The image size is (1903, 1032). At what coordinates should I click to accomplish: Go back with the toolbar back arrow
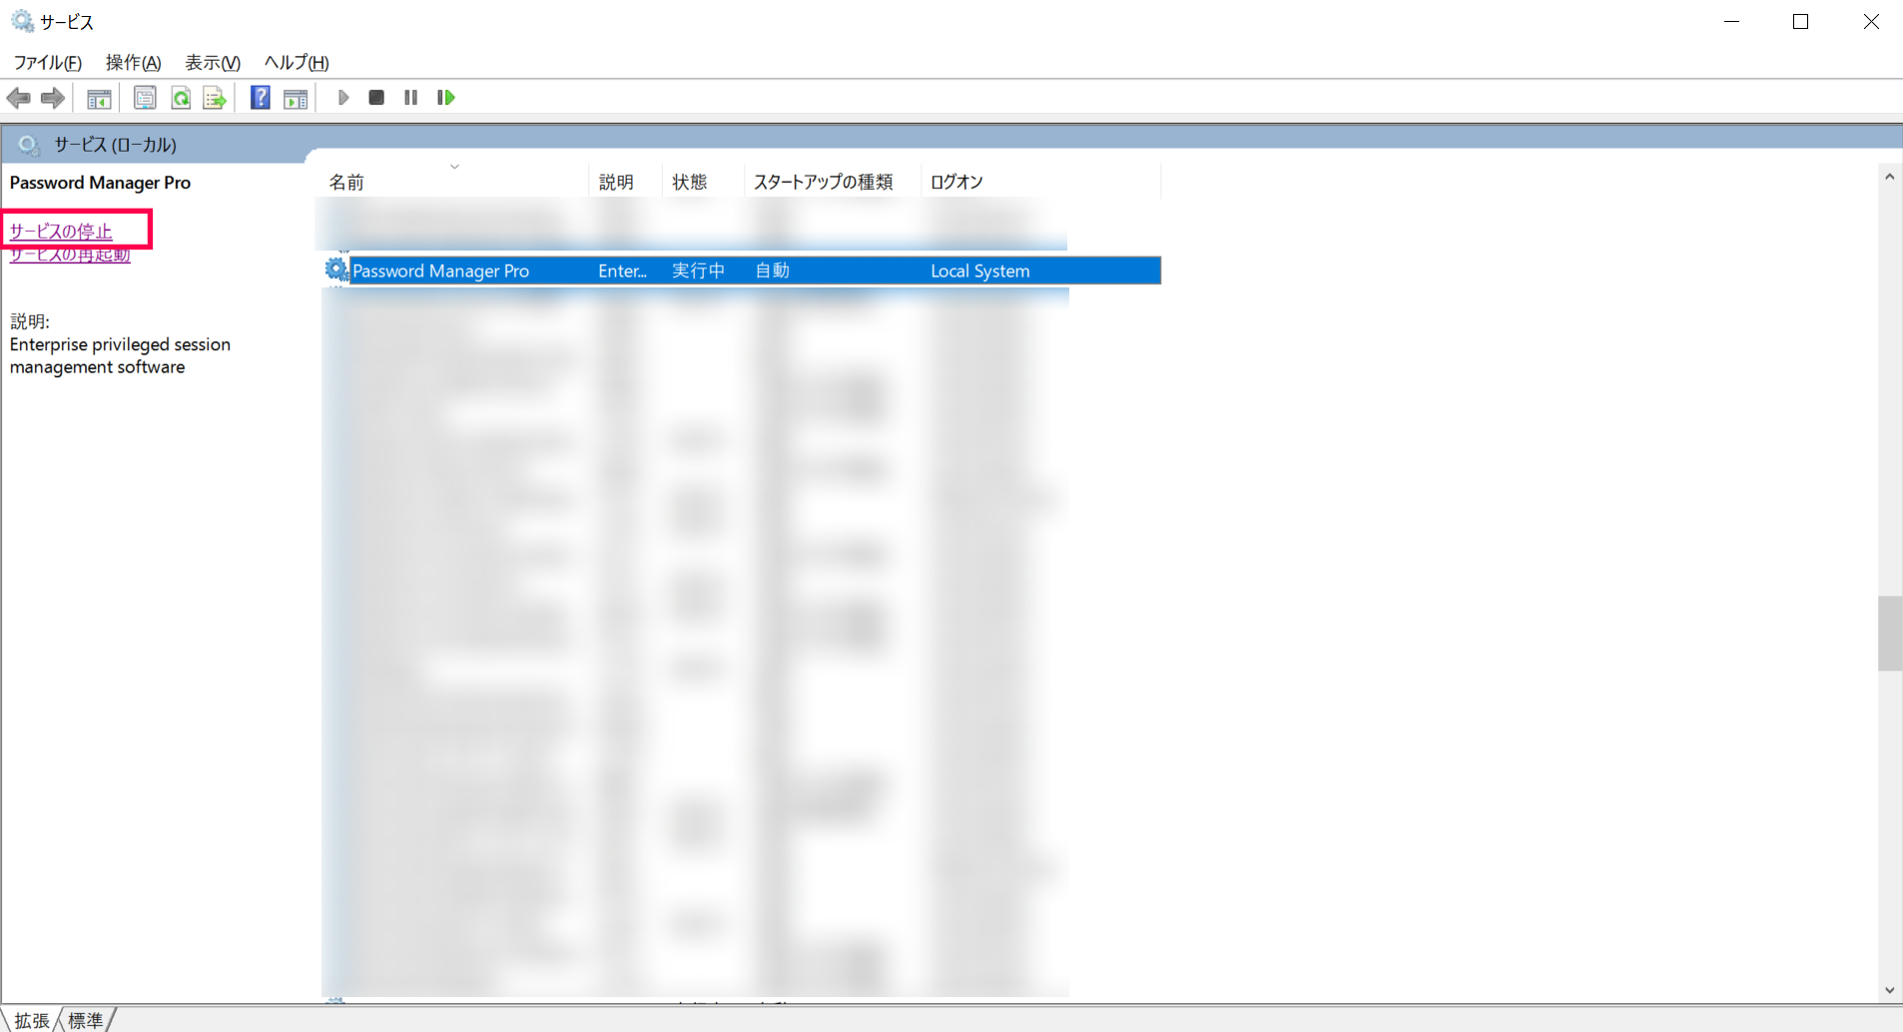[19, 98]
